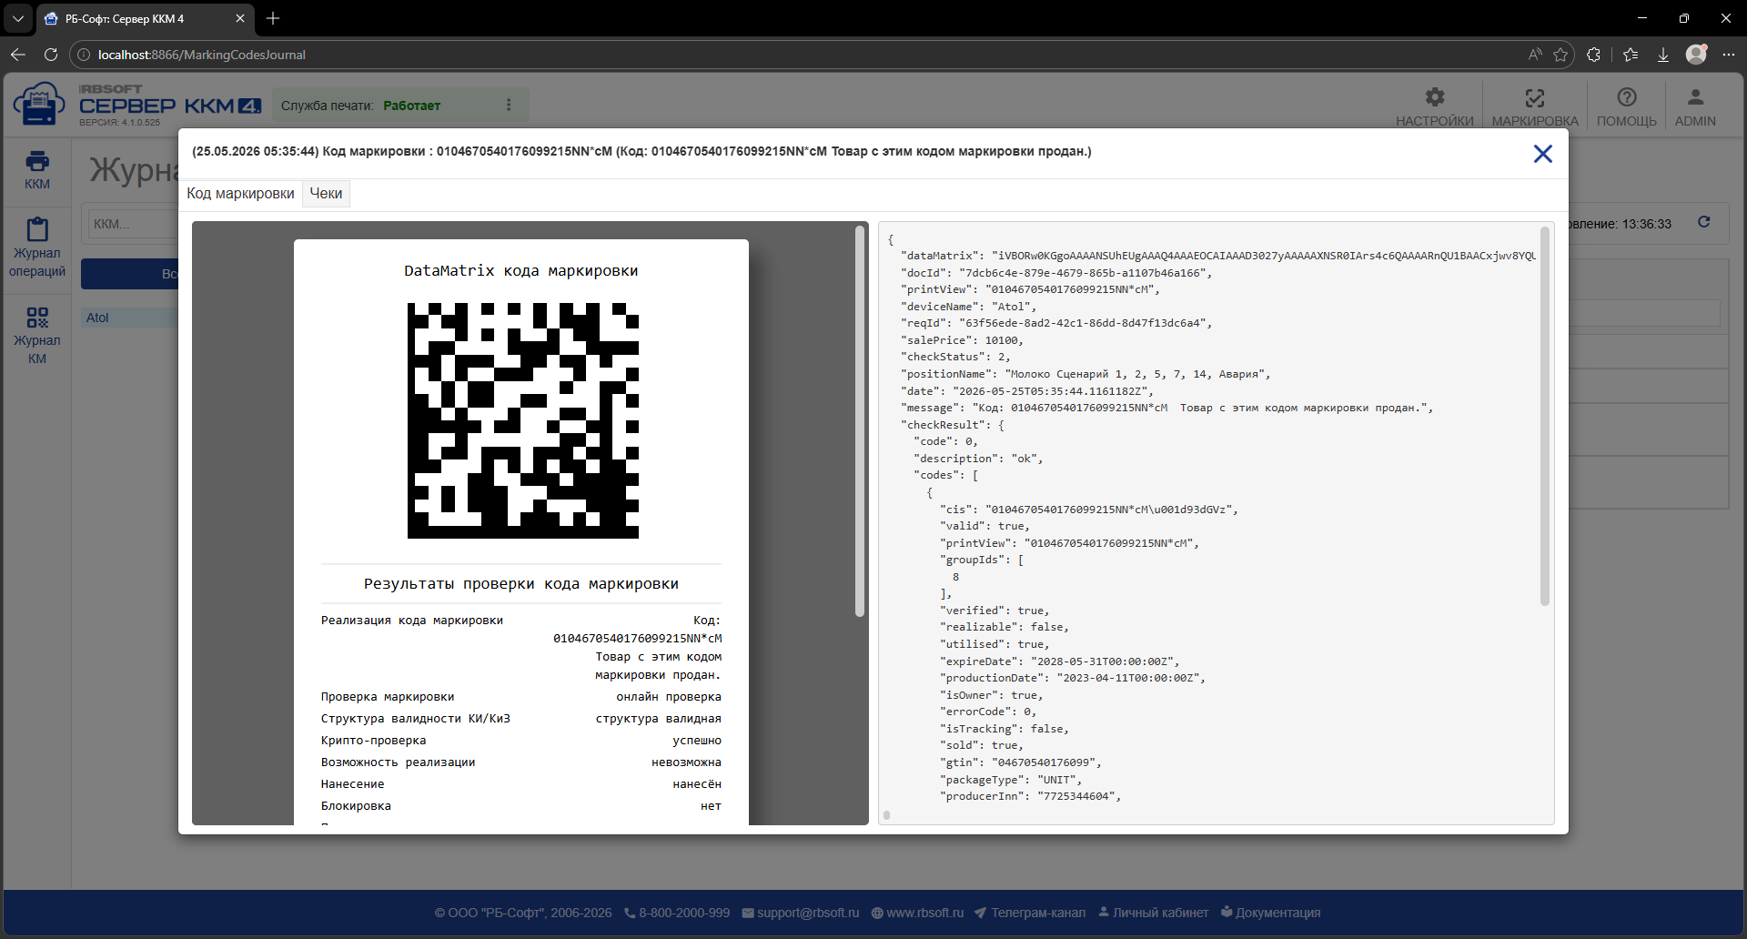Screen dimensions: 1747x939
Task: Click the "expireDate" JSON line
Action: pyautogui.click(x=1060, y=661)
